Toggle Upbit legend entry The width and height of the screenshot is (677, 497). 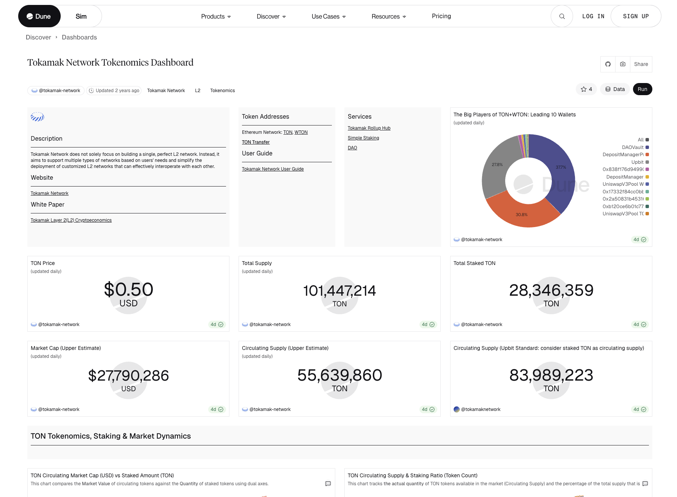pyautogui.click(x=640, y=162)
